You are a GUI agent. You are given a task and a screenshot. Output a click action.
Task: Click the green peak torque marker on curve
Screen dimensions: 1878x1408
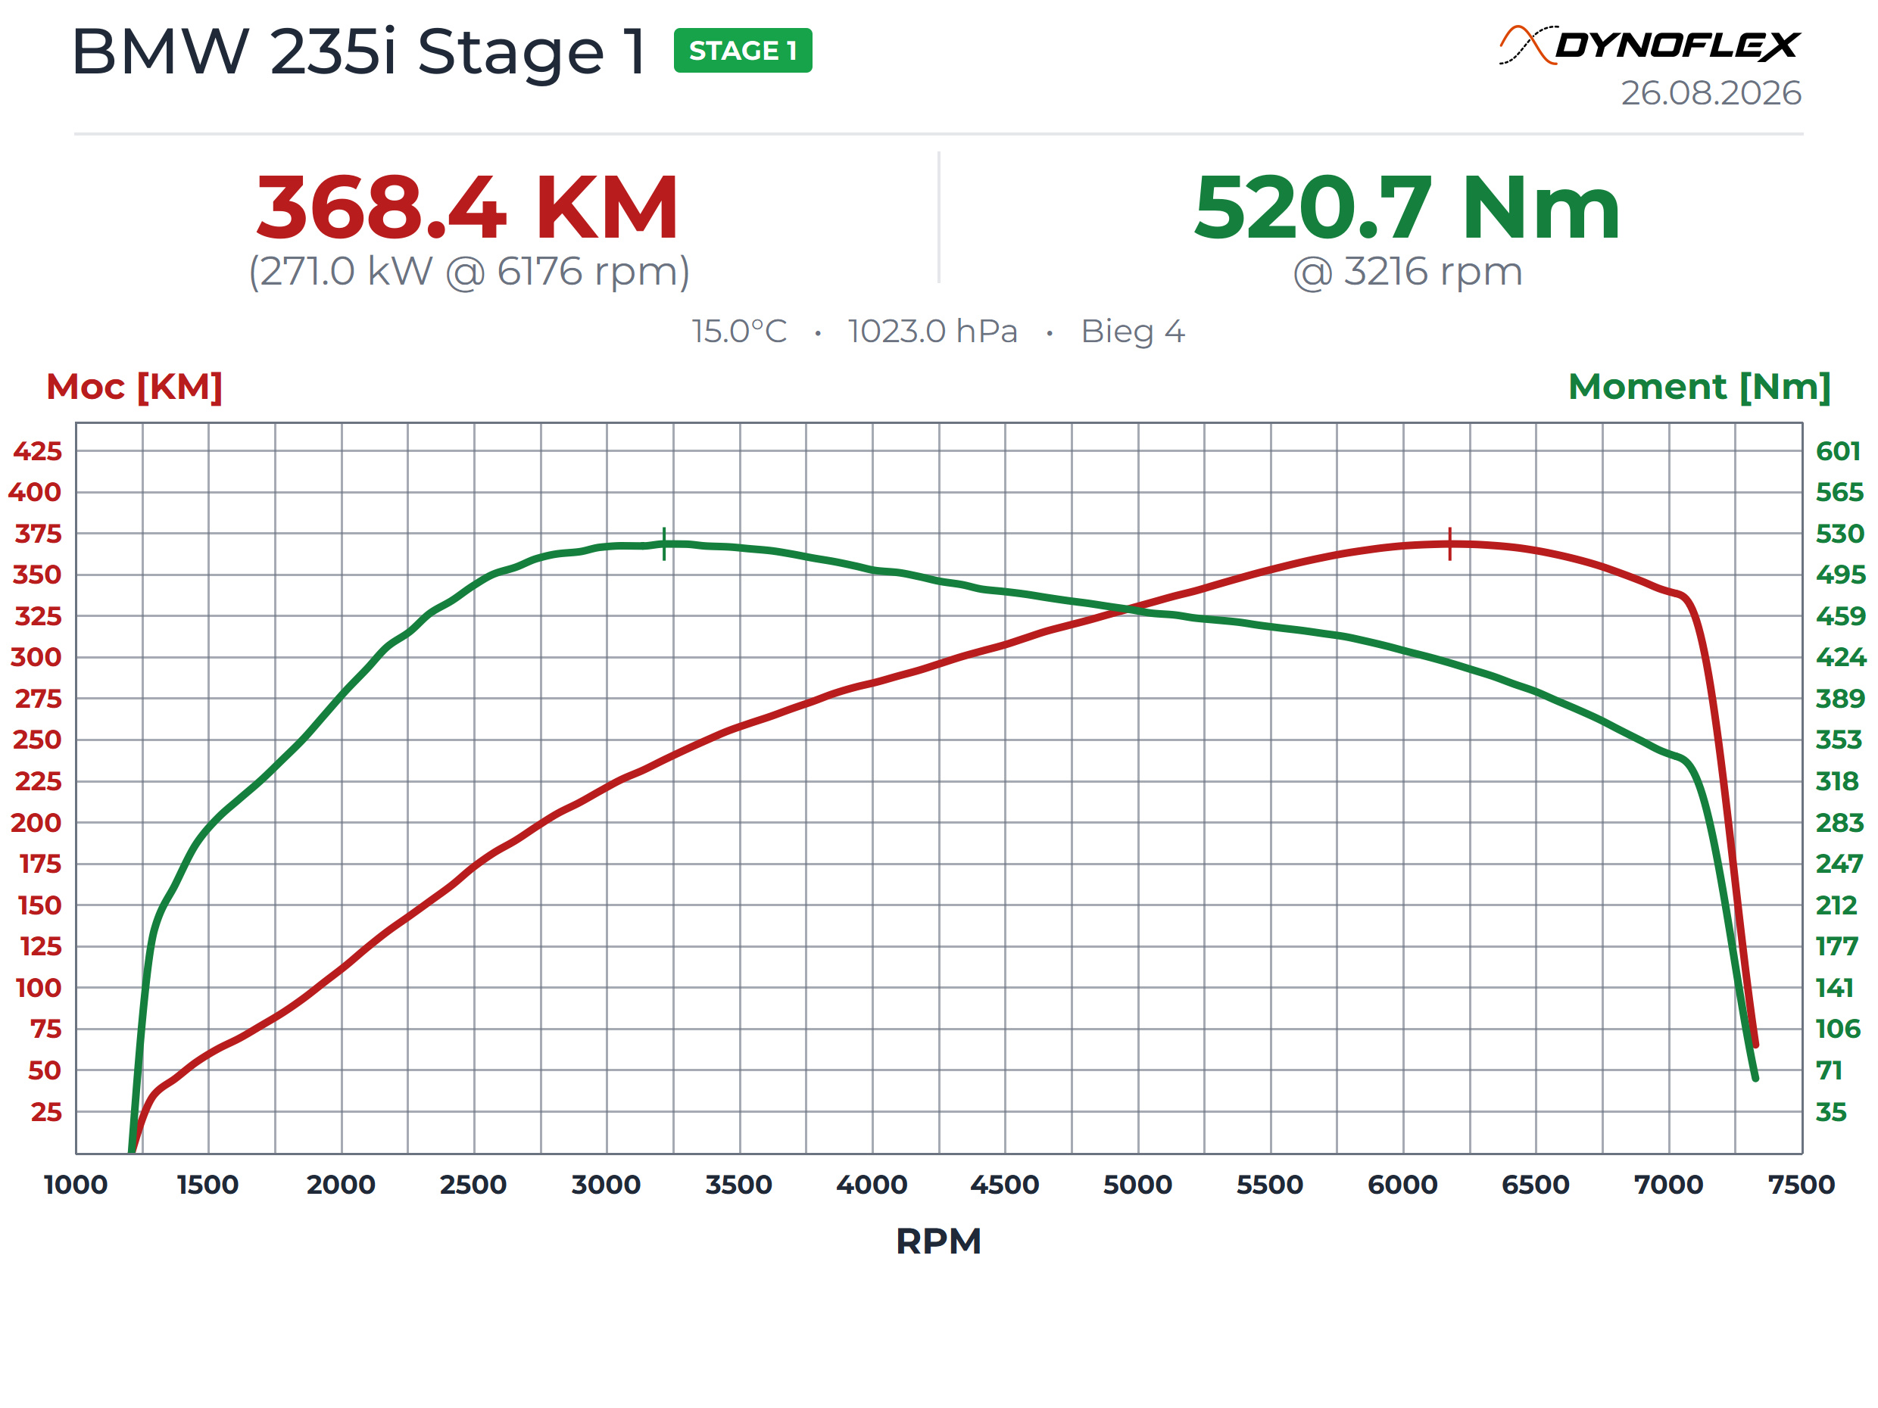(664, 544)
